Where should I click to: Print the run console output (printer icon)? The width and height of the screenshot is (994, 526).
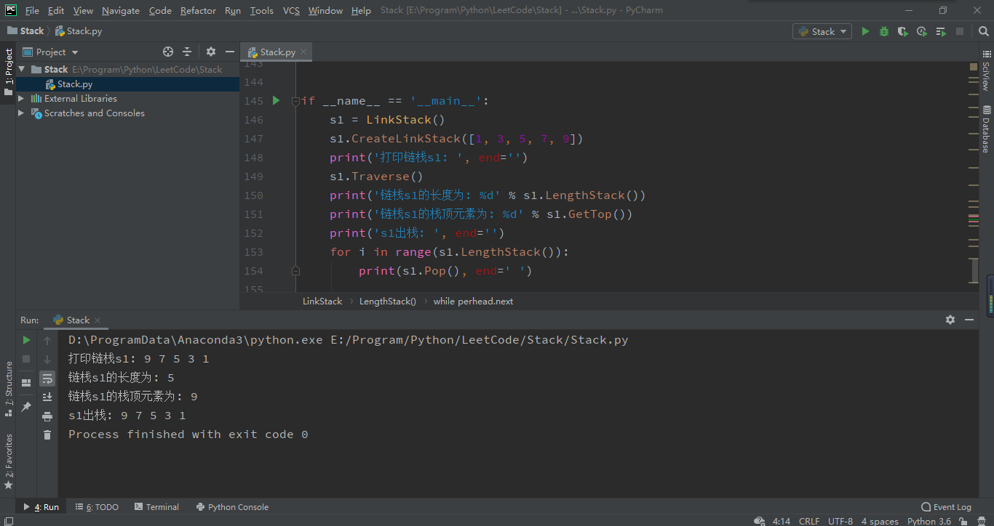click(x=47, y=417)
